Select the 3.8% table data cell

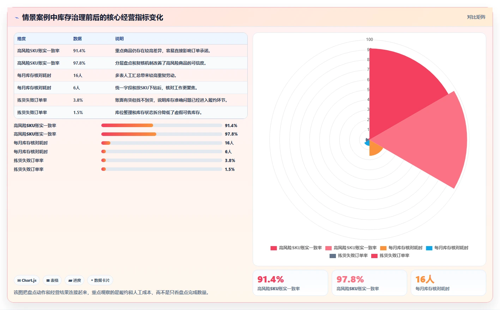pyautogui.click(x=78, y=100)
